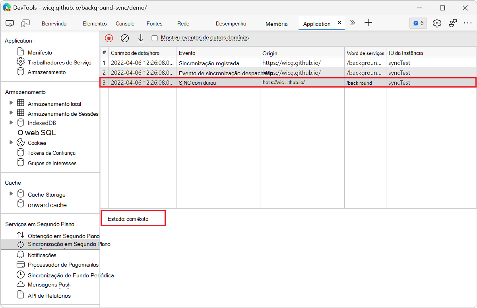Expand the Cache Storage node
The height and width of the screenshot is (308, 477).
11,194
